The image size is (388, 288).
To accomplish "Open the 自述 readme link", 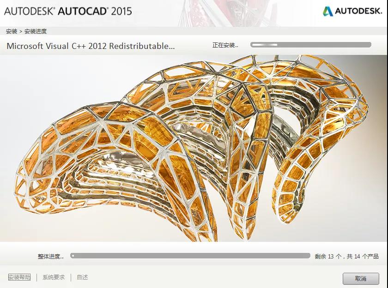I will (82, 277).
